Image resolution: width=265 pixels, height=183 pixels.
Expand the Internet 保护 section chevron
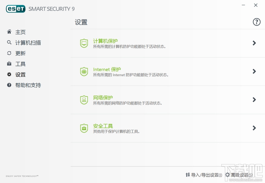click(x=254, y=72)
